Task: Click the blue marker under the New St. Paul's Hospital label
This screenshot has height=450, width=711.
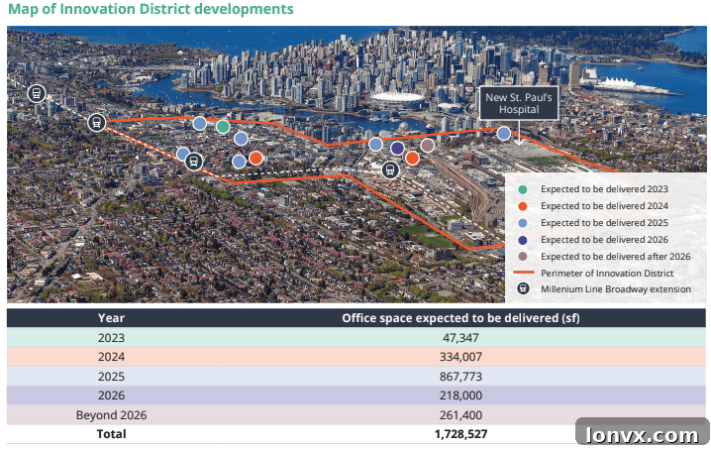Action: coord(504,133)
